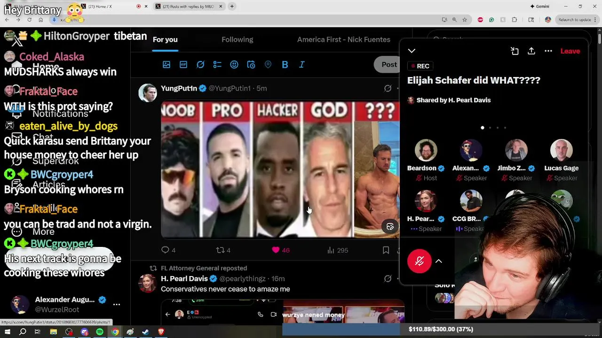Add a poll to the post
The height and width of the screenshot is (338, 602).
[x=217, y=65]
